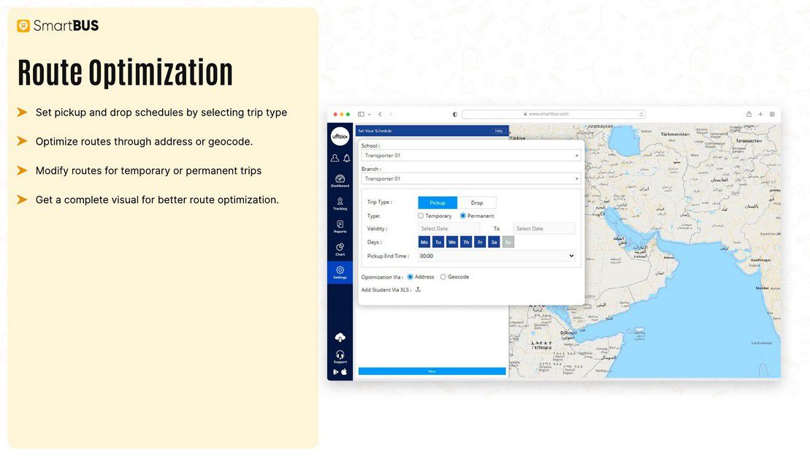Click the XLS upload icon for adding students
Viewport: 810px width, 456px height.
418,289
